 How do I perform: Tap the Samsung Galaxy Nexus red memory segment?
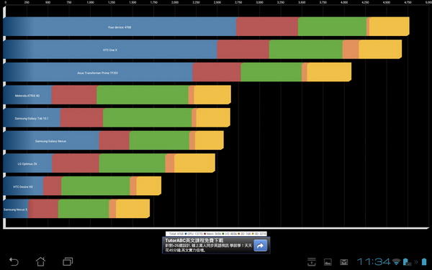[114, 140]
